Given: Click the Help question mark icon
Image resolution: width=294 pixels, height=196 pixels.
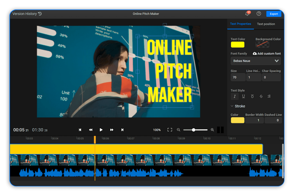Looking at the screenshot, I should pos(259,14).
